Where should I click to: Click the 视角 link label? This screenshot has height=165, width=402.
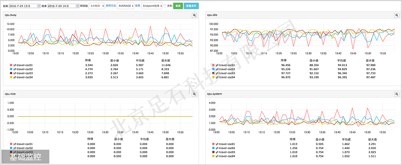click(137, 6)
